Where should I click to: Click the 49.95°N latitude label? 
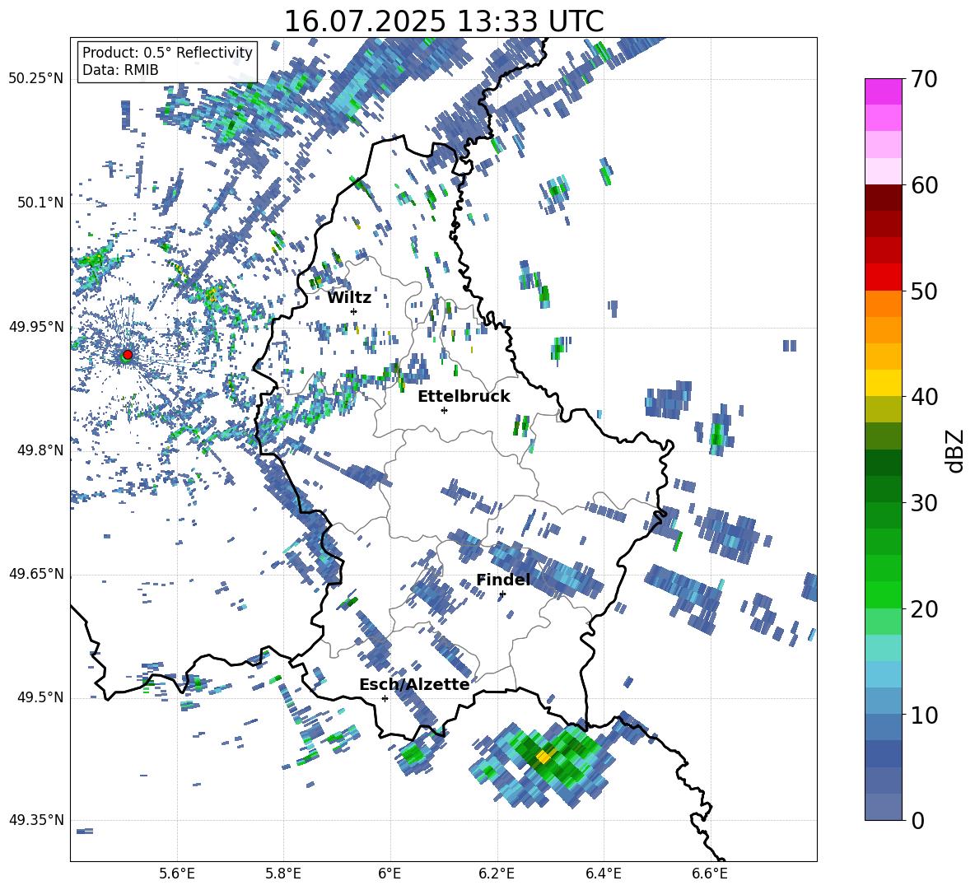point(36,326)
